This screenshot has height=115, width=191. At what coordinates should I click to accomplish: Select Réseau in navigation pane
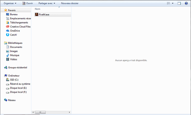pos(12,100)
